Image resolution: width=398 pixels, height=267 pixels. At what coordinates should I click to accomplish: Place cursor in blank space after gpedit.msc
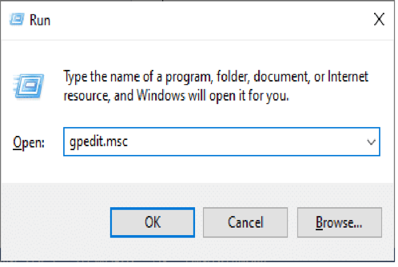pos(244,142)
